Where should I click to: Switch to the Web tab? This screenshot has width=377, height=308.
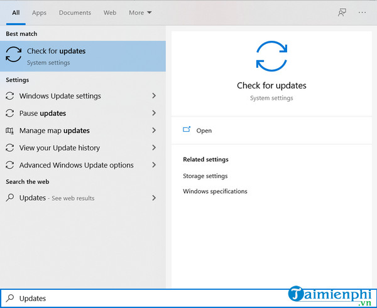pyautogui.click(x=110, y=13)
